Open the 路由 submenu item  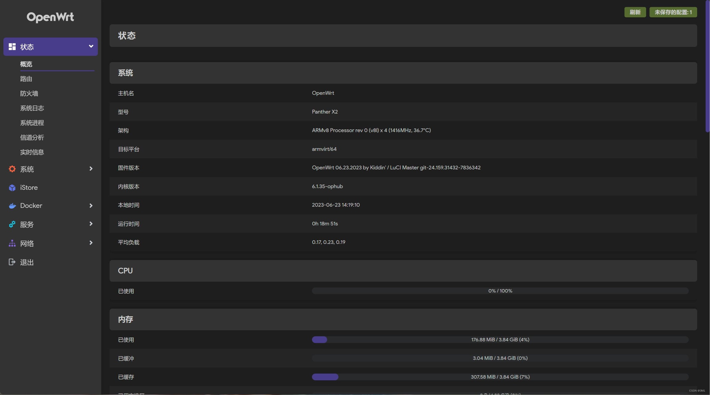[26, 79]
